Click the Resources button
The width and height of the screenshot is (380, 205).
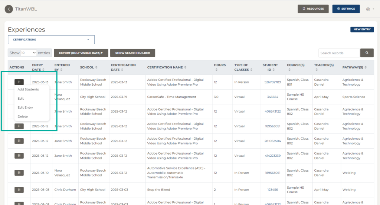(x=313, y=9)
